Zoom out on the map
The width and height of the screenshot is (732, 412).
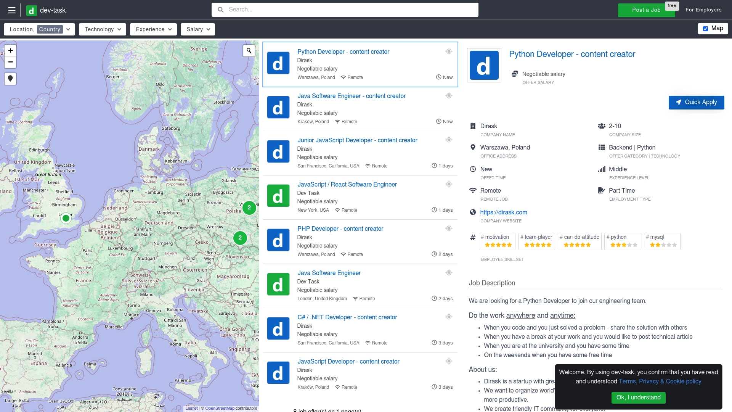pos(10,62)
